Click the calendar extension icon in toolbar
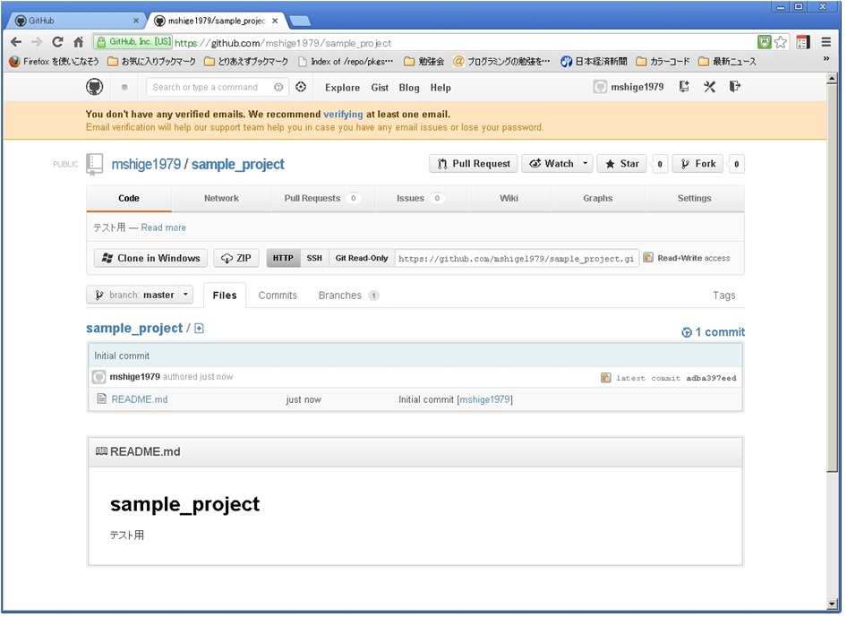The height and width of the screenshot is (617, 847). [x=804, y=42]
